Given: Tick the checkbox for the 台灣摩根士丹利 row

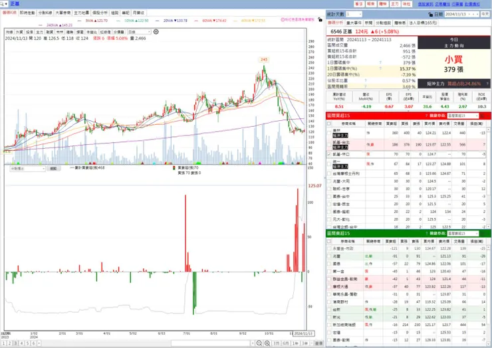Looking at the screenshot, I should click(x=329, y=173).
